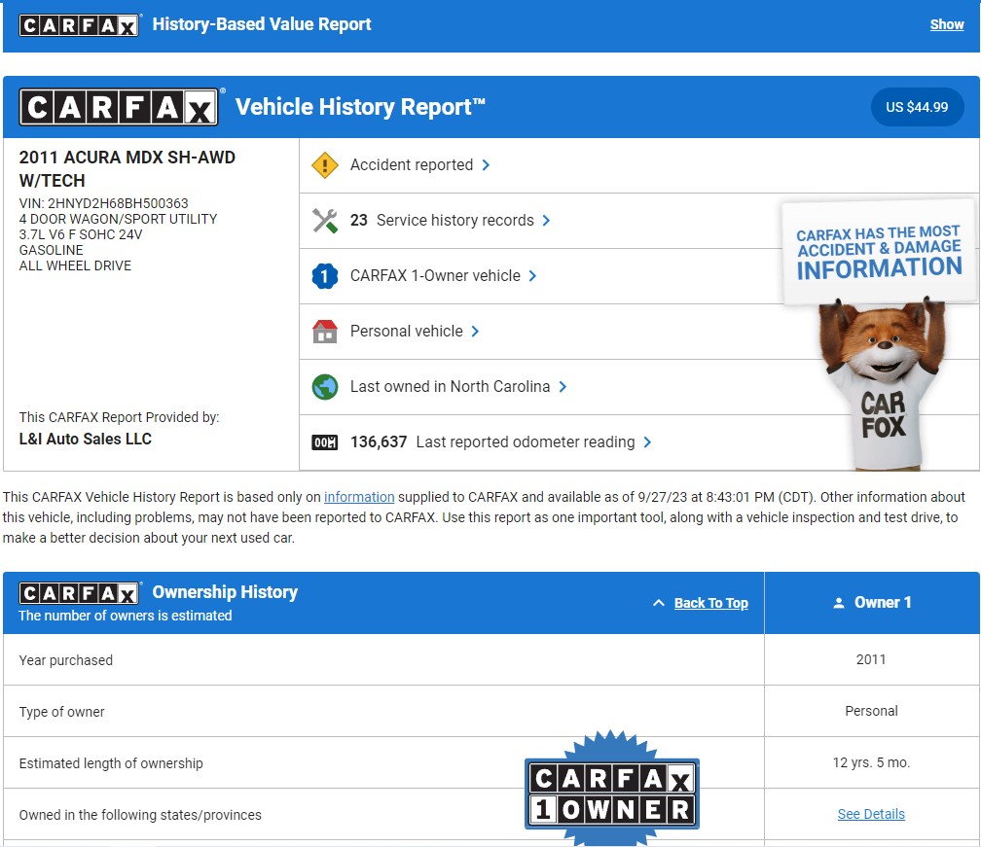Viewport: 981px width, 847px height.
Task: Click the CARFAX 1 Owner badge graphic
Action: [612, 787]
